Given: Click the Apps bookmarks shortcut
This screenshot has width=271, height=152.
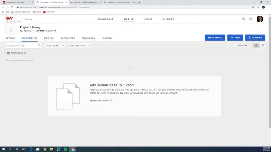Looking at the screenshot, I should (6, 12).
